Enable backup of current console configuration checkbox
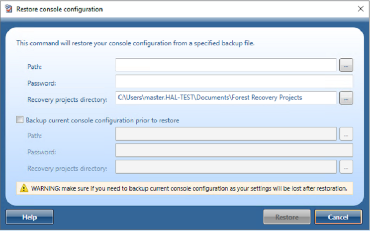Screen dimensions: 370x231 [20, 120]
